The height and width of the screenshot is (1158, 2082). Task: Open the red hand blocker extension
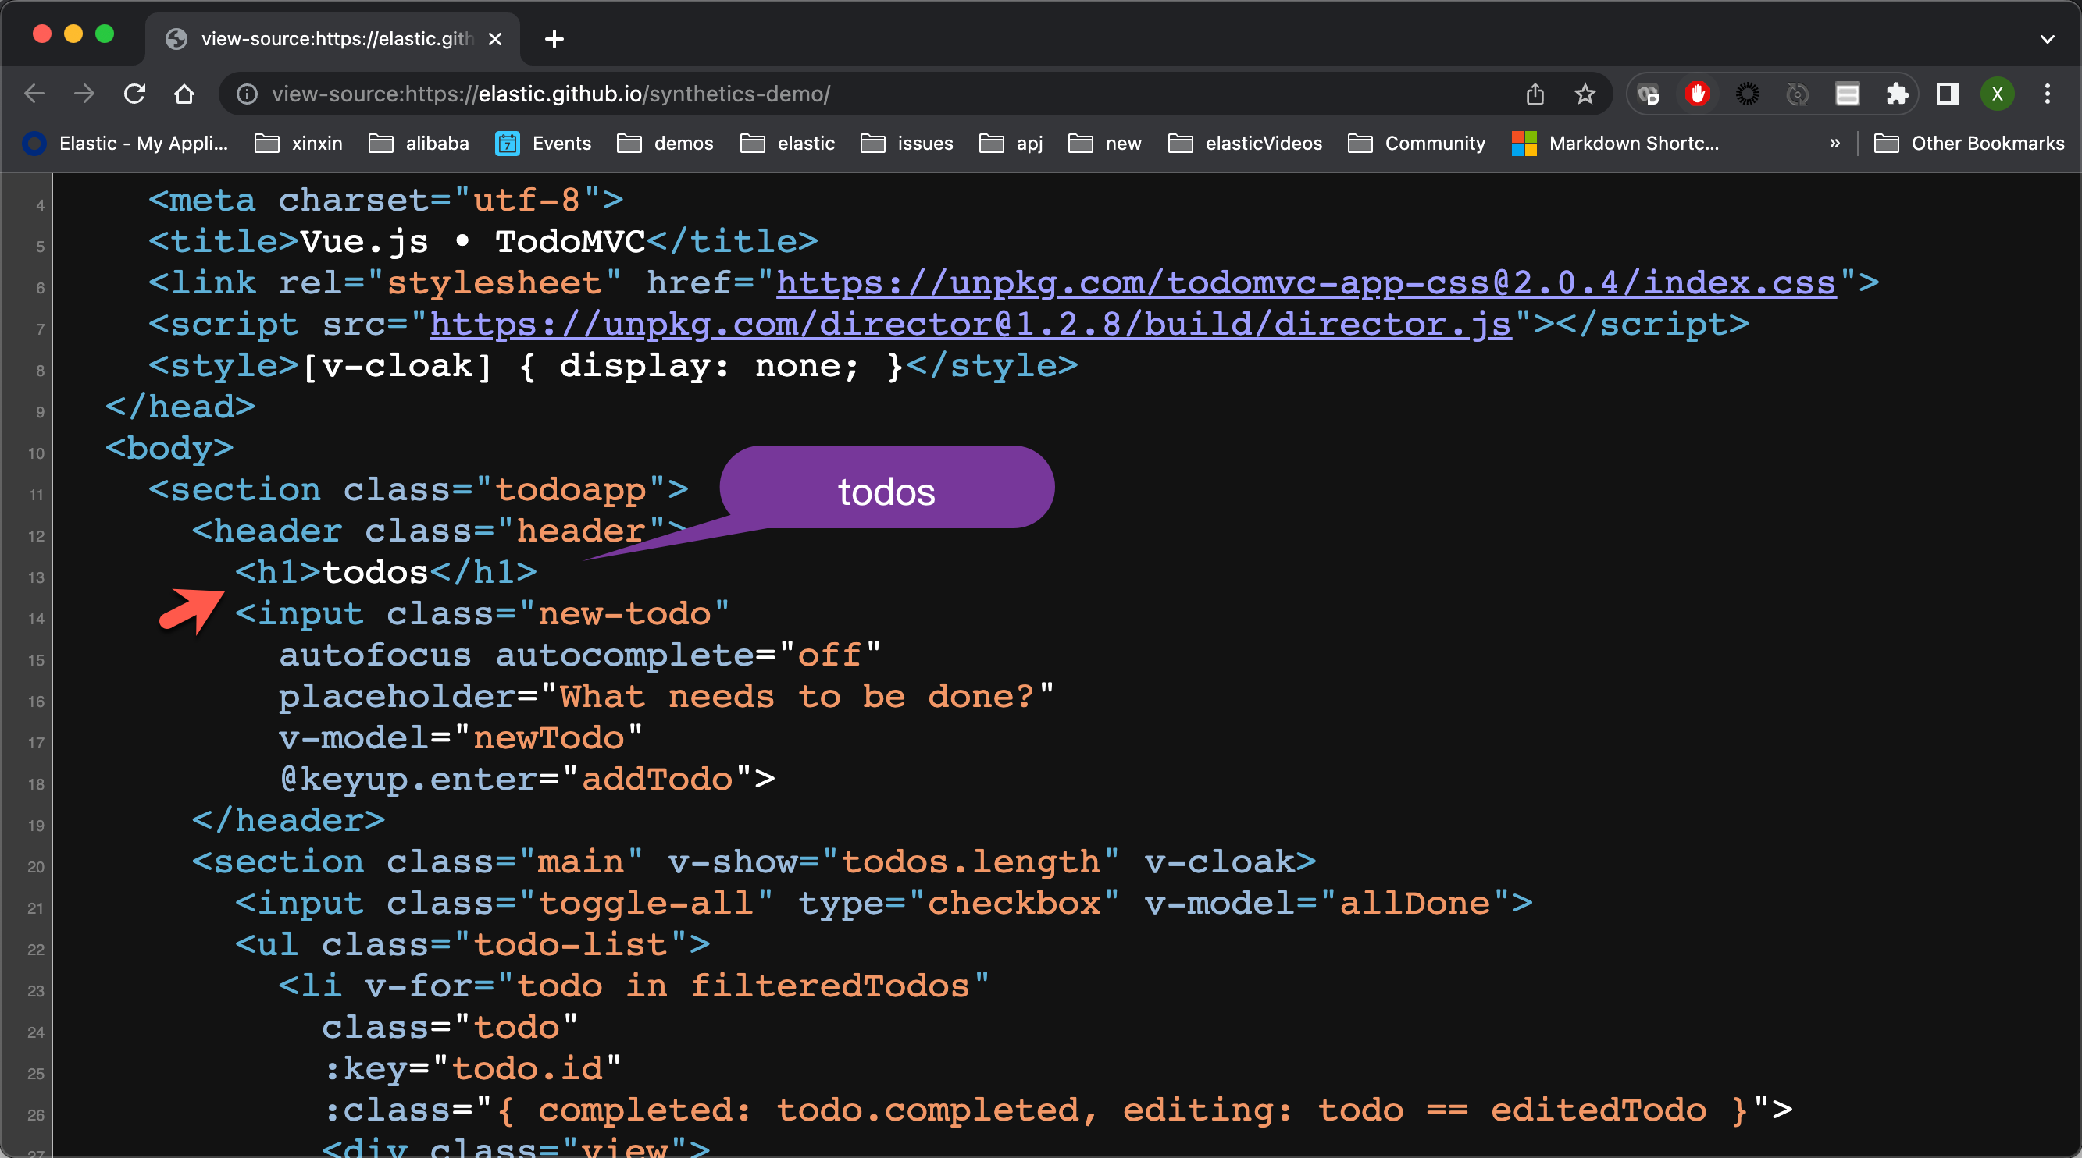coord(1697,94)
